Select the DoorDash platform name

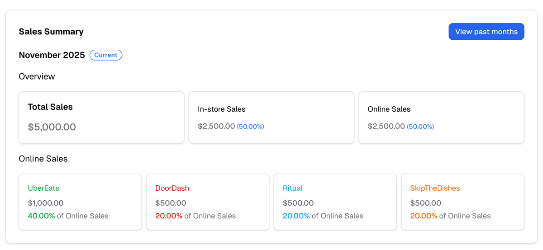tap(172, 188)
